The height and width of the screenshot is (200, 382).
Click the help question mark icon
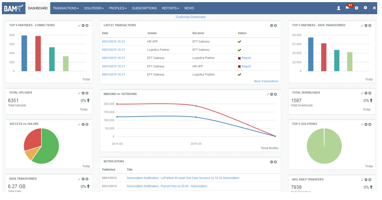(365, 8)
